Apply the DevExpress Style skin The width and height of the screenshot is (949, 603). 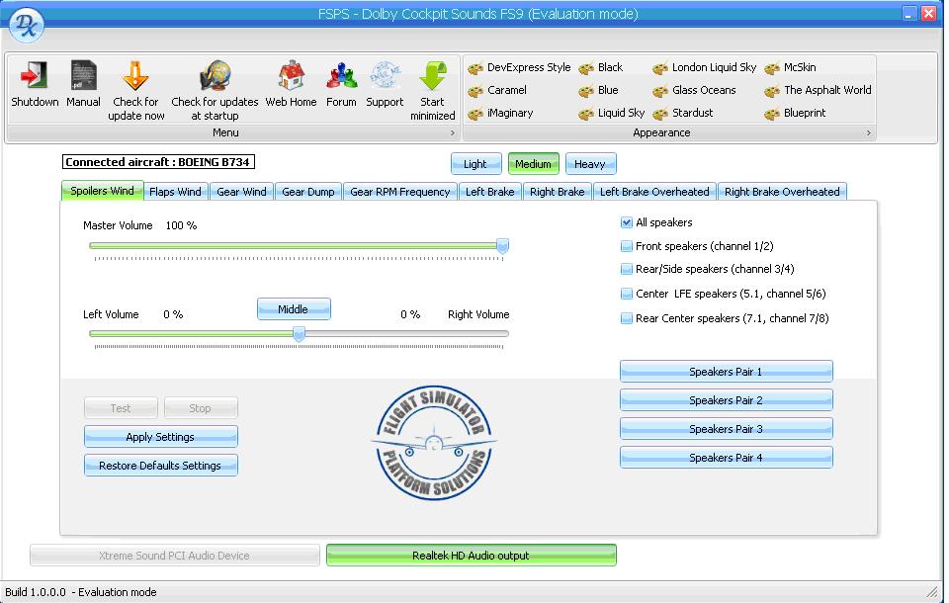coord(519,68)
